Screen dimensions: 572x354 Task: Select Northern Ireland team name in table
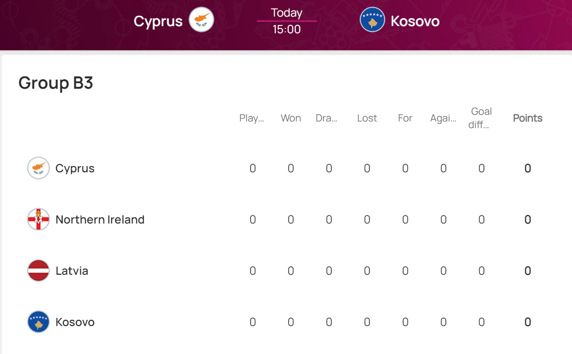click(100, 219)
